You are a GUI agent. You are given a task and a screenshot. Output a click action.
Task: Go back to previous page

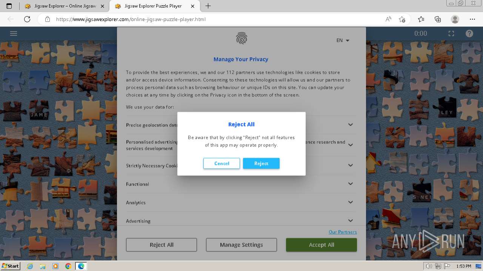[x=11, y=19]
